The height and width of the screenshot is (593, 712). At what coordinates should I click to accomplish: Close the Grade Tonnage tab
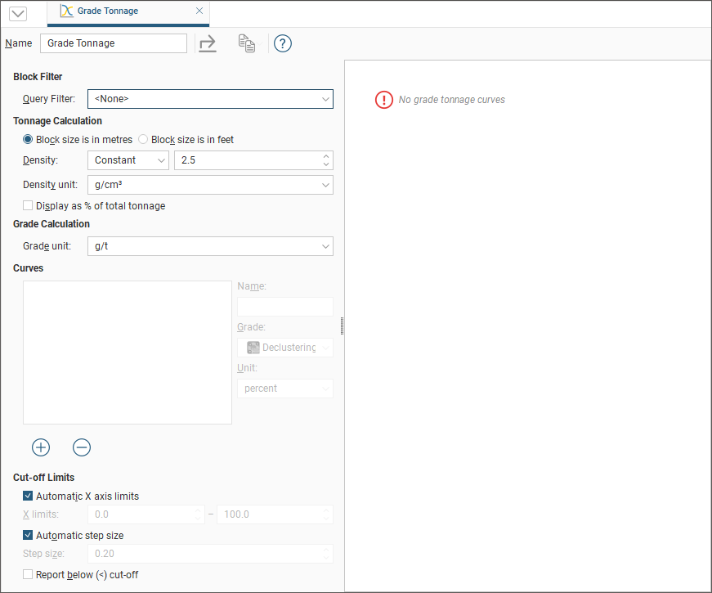199,11
